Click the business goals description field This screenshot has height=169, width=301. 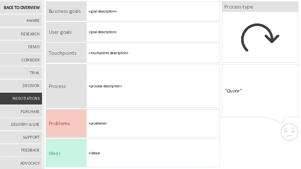153,11
